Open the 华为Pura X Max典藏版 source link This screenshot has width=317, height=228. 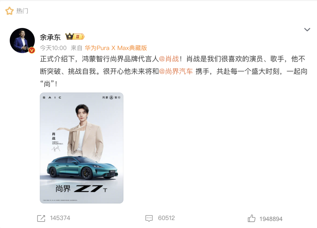[x=116, y=48]
